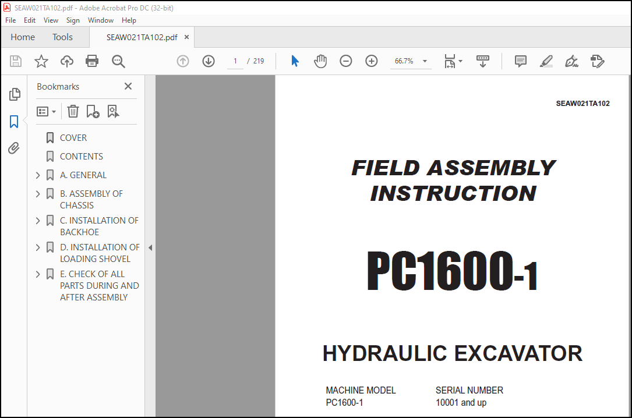Open the File menu

coord(10,20)
